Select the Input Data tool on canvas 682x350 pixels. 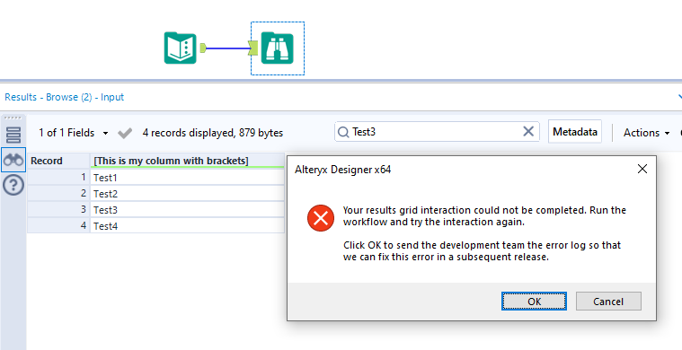click(x=180, y=48)
